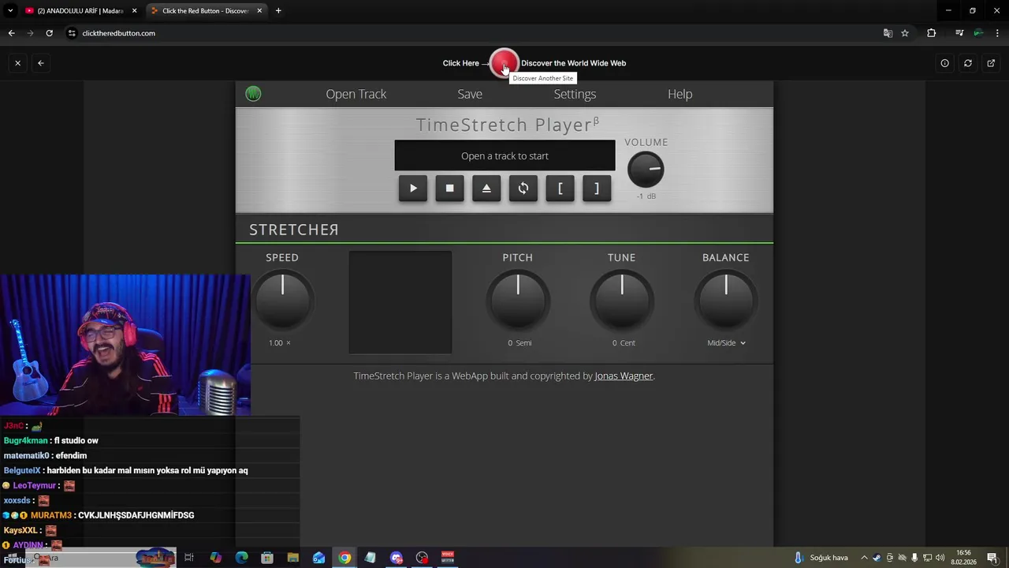
Task: Click the dark waveform display under STRETCHER
Action: pos(400,303)
